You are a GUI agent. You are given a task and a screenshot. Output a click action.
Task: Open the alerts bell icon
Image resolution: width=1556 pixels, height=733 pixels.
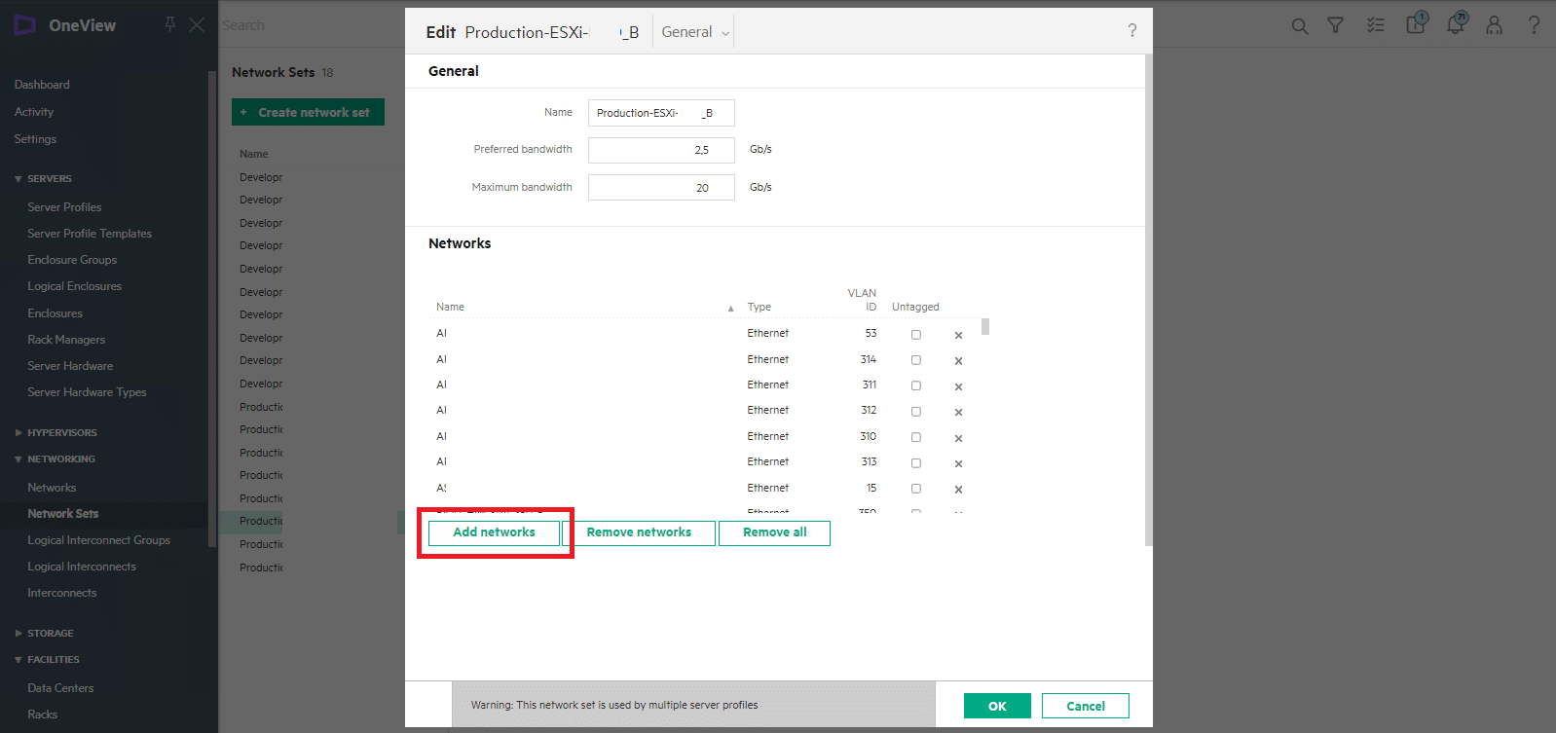point(1457,23)
